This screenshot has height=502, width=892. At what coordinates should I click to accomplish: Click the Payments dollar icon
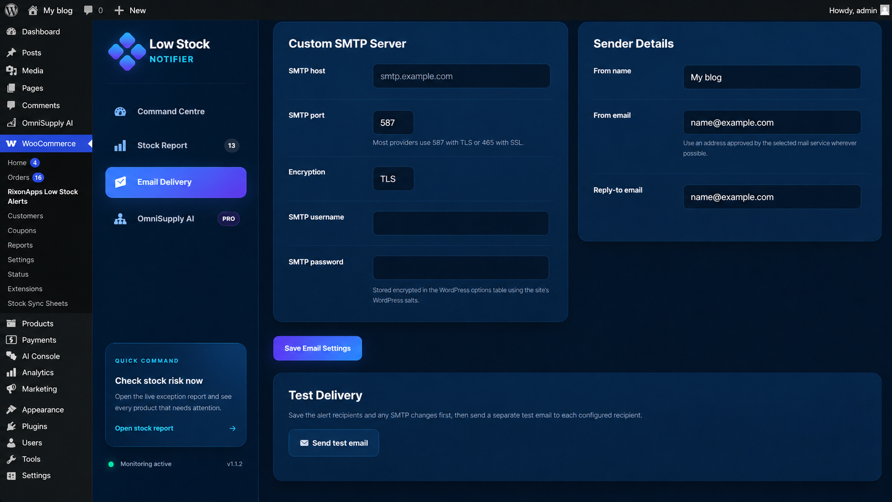11,340
